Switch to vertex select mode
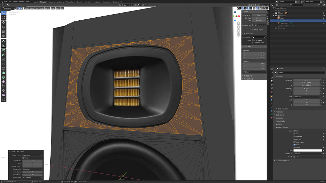Image resolution: width=326 pixels, height=183 pixels. pyautogui.click(x=17, y=8)
